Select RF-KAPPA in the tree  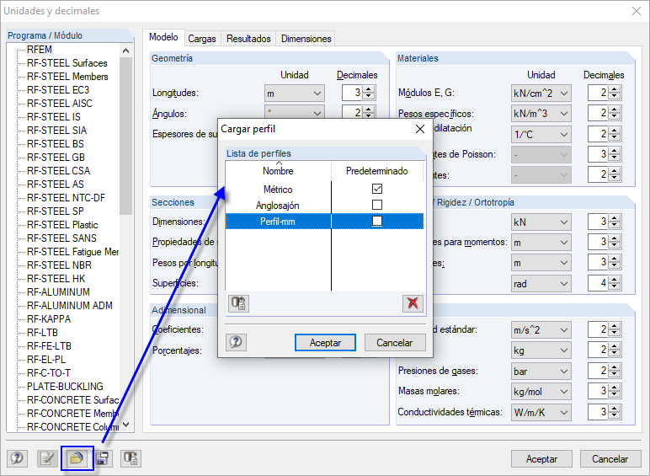[49, 318]
